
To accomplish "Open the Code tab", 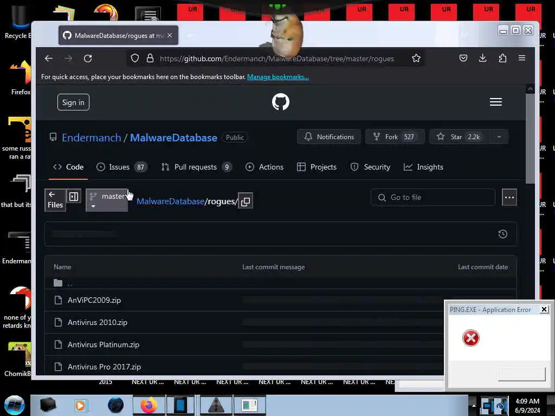I will coord(68,167).
